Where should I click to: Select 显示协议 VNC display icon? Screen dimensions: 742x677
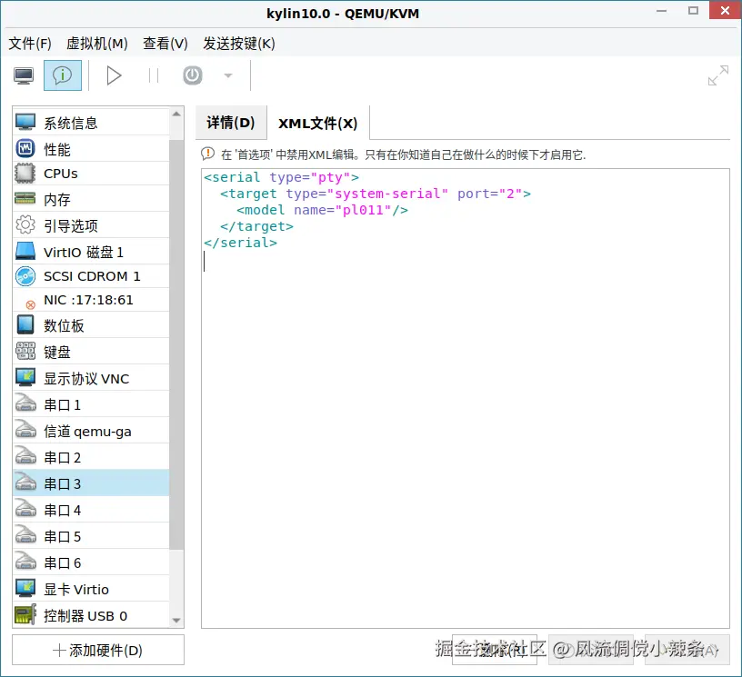pos(25,377)
